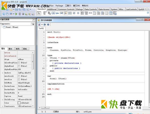Choose the TEdit component icon
The image size is (150, 114).
[x=62, y=13]
